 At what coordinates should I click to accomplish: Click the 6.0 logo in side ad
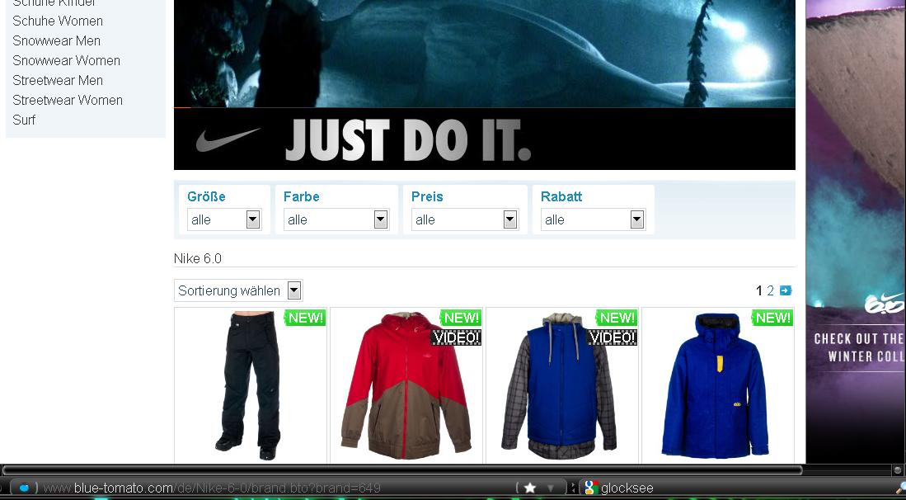pos(884,303)
